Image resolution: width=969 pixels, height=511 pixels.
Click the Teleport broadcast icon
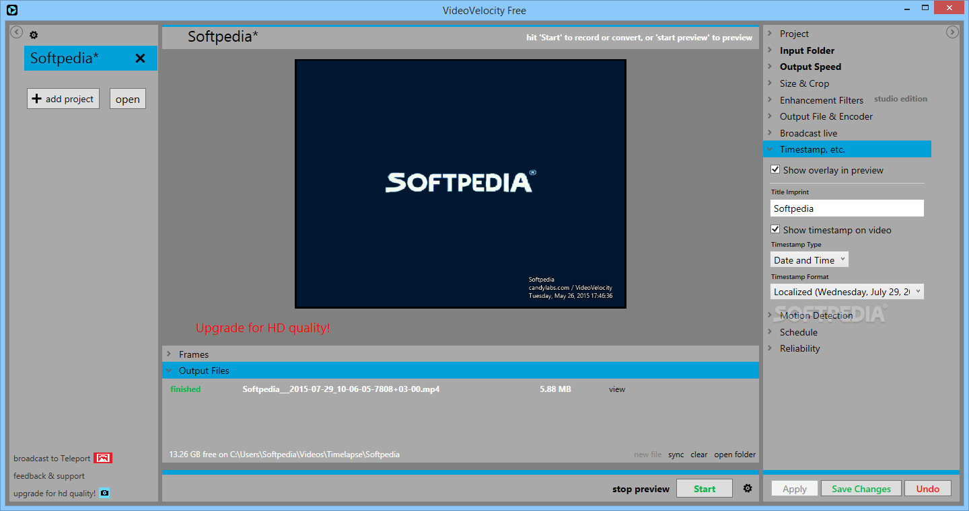click(103, 458)
